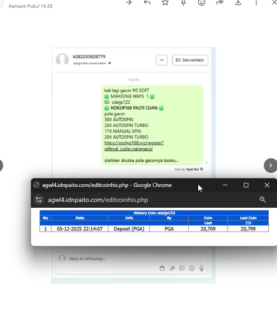Image resolution: width=277 pixels, height=312 pixels.
Task: Click the quick reply chat bubble icon
Action: (x=182, y=268)
